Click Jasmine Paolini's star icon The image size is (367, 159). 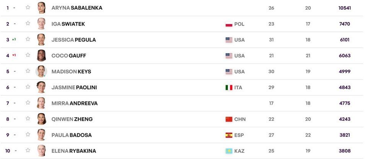28,87
